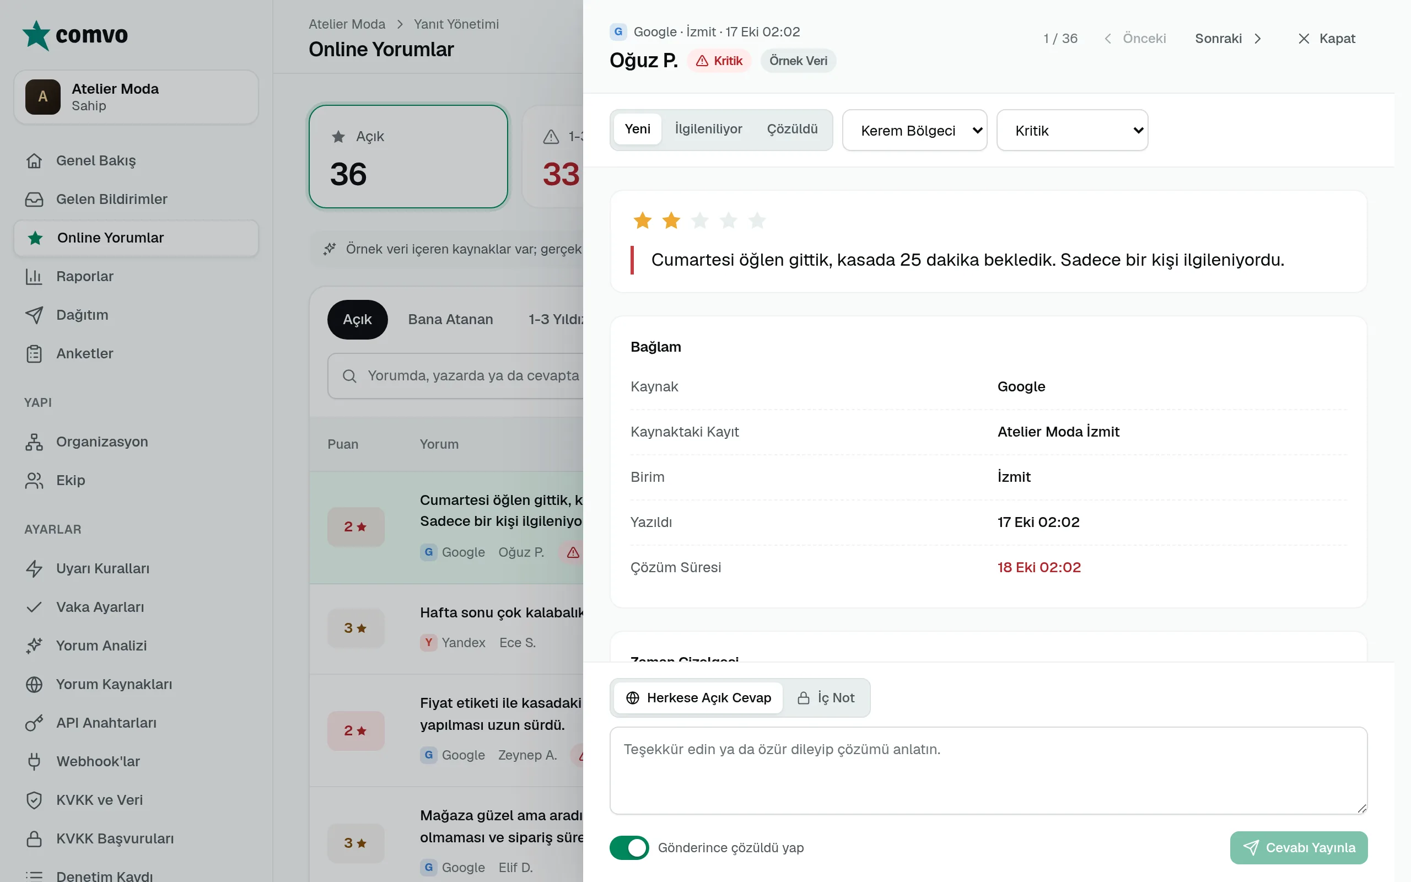Click into the reply text area
1411x882 pixels.
point(988,770)
